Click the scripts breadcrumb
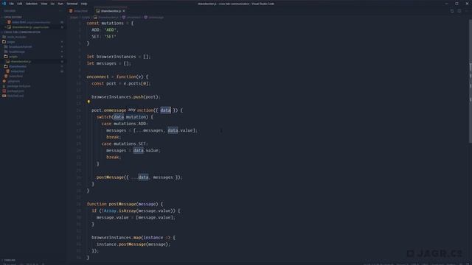Image resolution: width=472 pixels, height=265 pixels. tap(86, 18)
